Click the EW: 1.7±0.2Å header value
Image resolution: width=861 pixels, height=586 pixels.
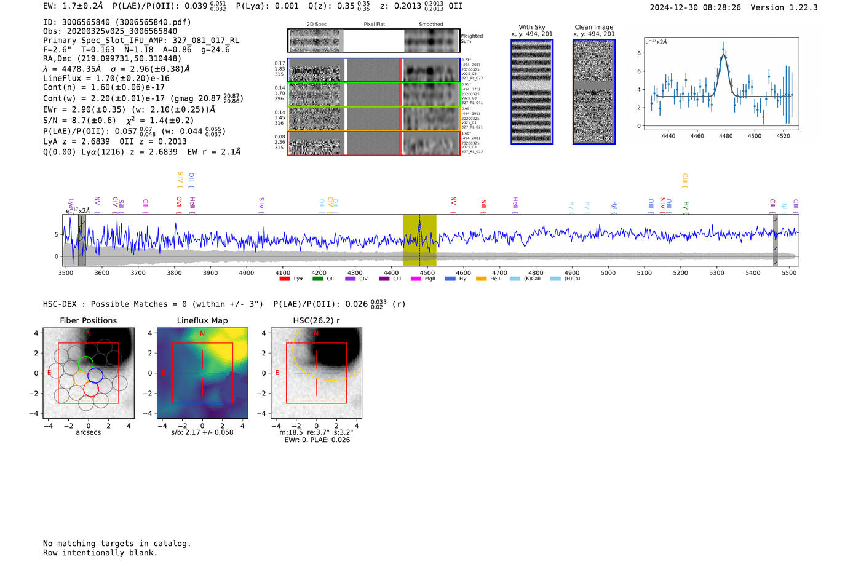pos(73,6)
